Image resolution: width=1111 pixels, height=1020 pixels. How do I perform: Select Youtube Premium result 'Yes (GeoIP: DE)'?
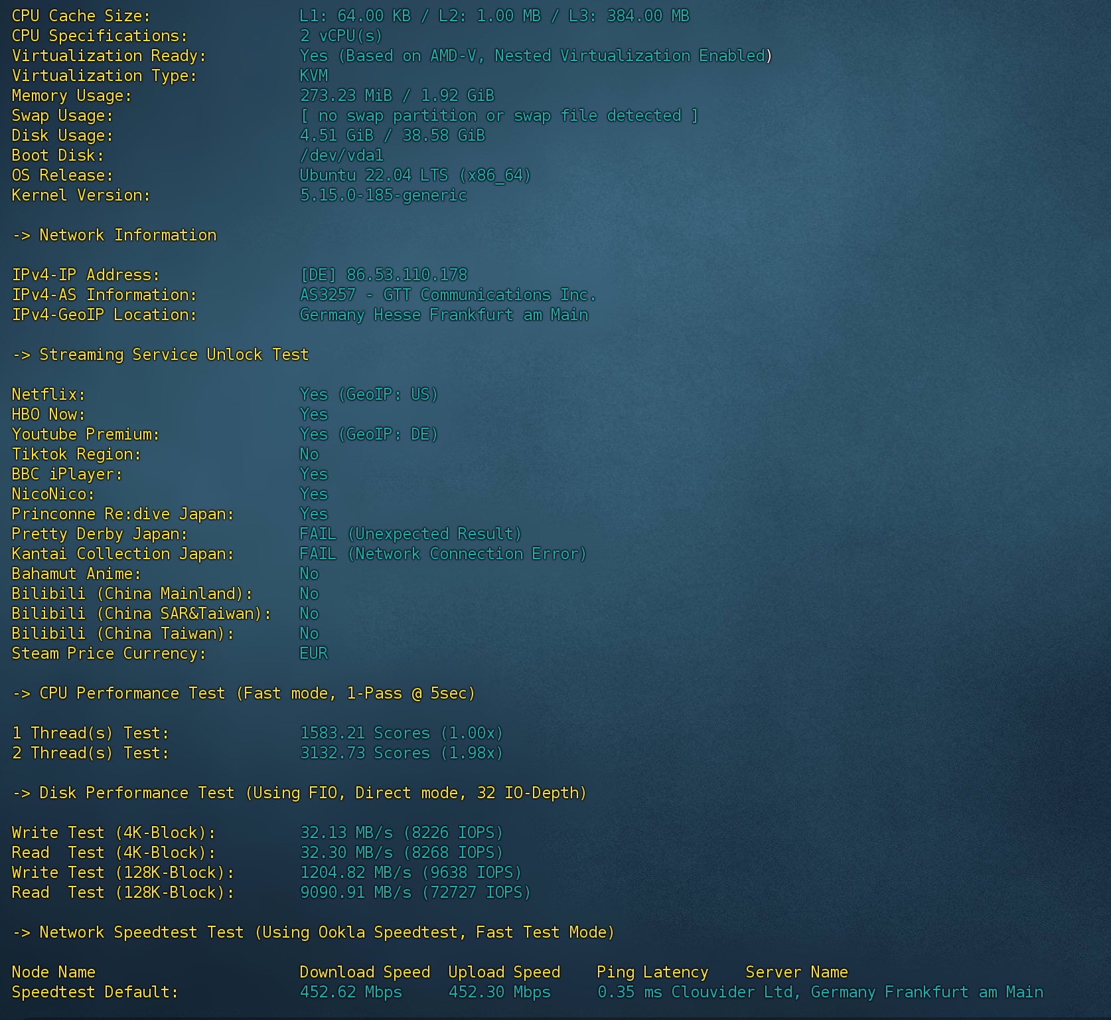[x=369, y=434]
